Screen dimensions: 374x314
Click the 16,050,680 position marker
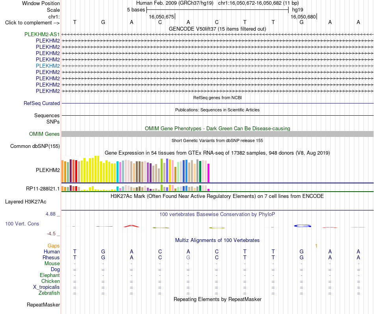[303, 17]
